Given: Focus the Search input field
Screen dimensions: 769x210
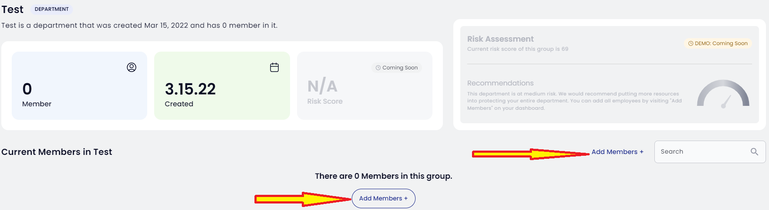Looking at the screenshot, I should click(710, 151).
